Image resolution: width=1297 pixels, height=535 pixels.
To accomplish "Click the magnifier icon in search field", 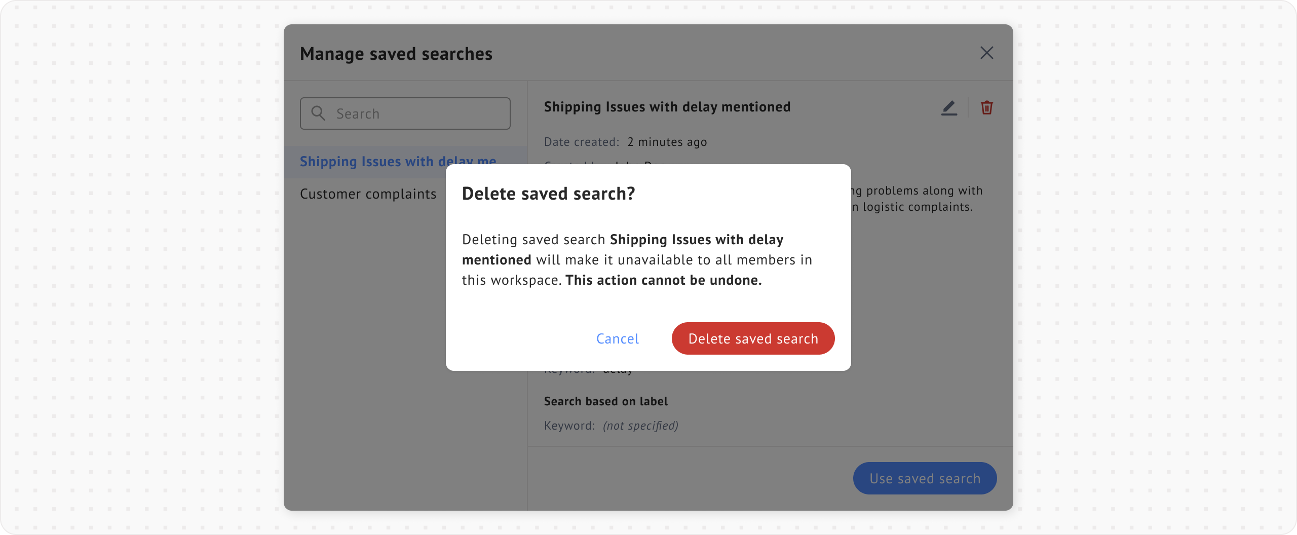I will pos(318,113).
